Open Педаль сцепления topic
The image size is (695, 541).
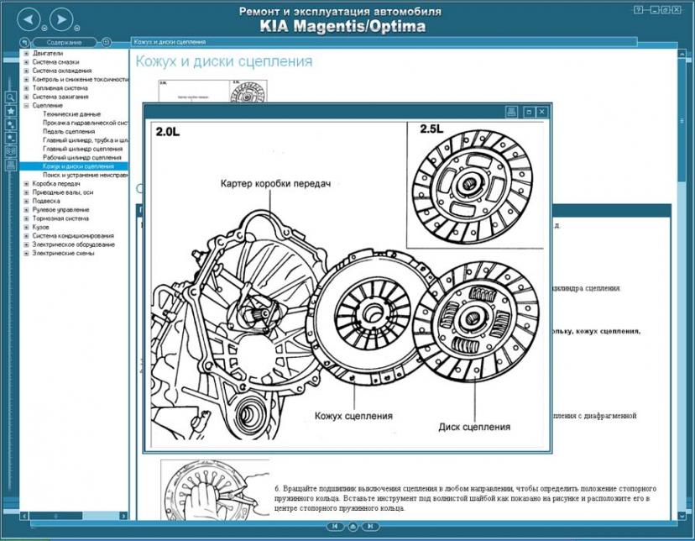coord(69,132)
